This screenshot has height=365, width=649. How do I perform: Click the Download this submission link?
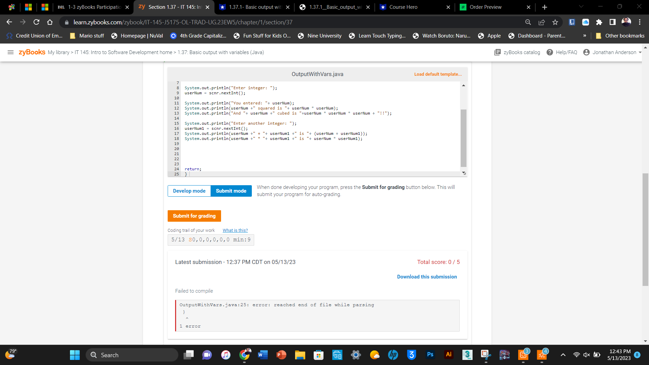(x=427, y=277)
